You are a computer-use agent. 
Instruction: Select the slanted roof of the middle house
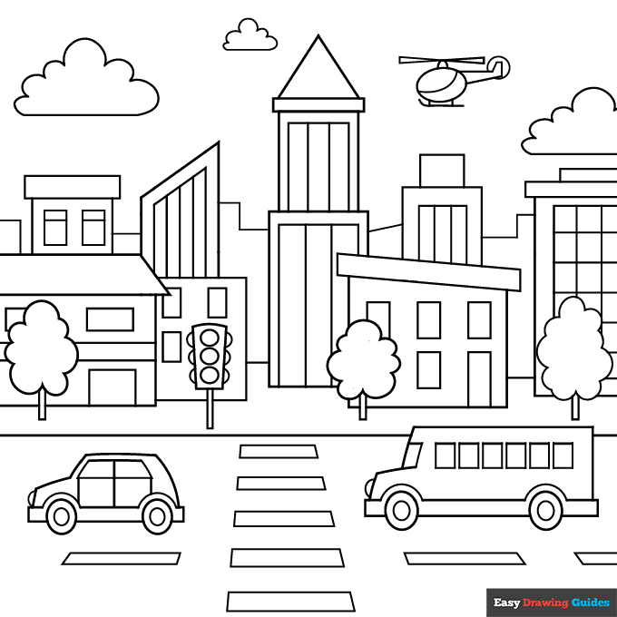426,270
